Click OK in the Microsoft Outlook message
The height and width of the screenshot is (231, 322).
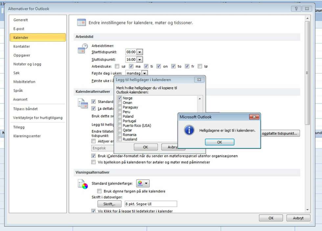[x=219, y=142]
